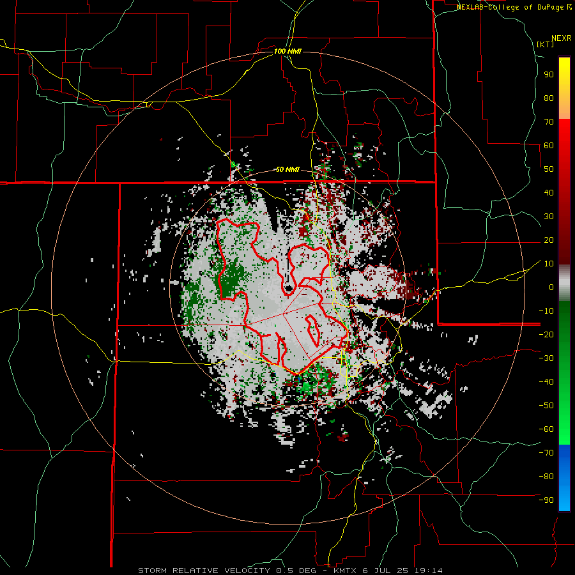The height and width of the screenshot is (575, 575).
Task: Click the -40 label on the velocity scale
Action: [x=546, y=382]
